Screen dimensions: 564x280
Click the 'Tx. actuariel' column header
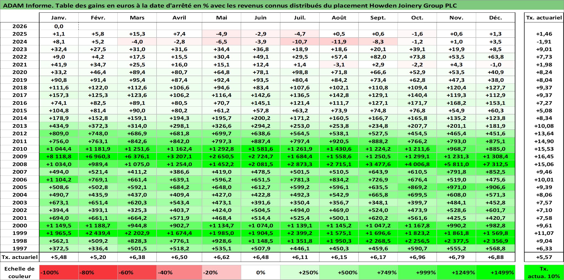click(x=544, y=18)
